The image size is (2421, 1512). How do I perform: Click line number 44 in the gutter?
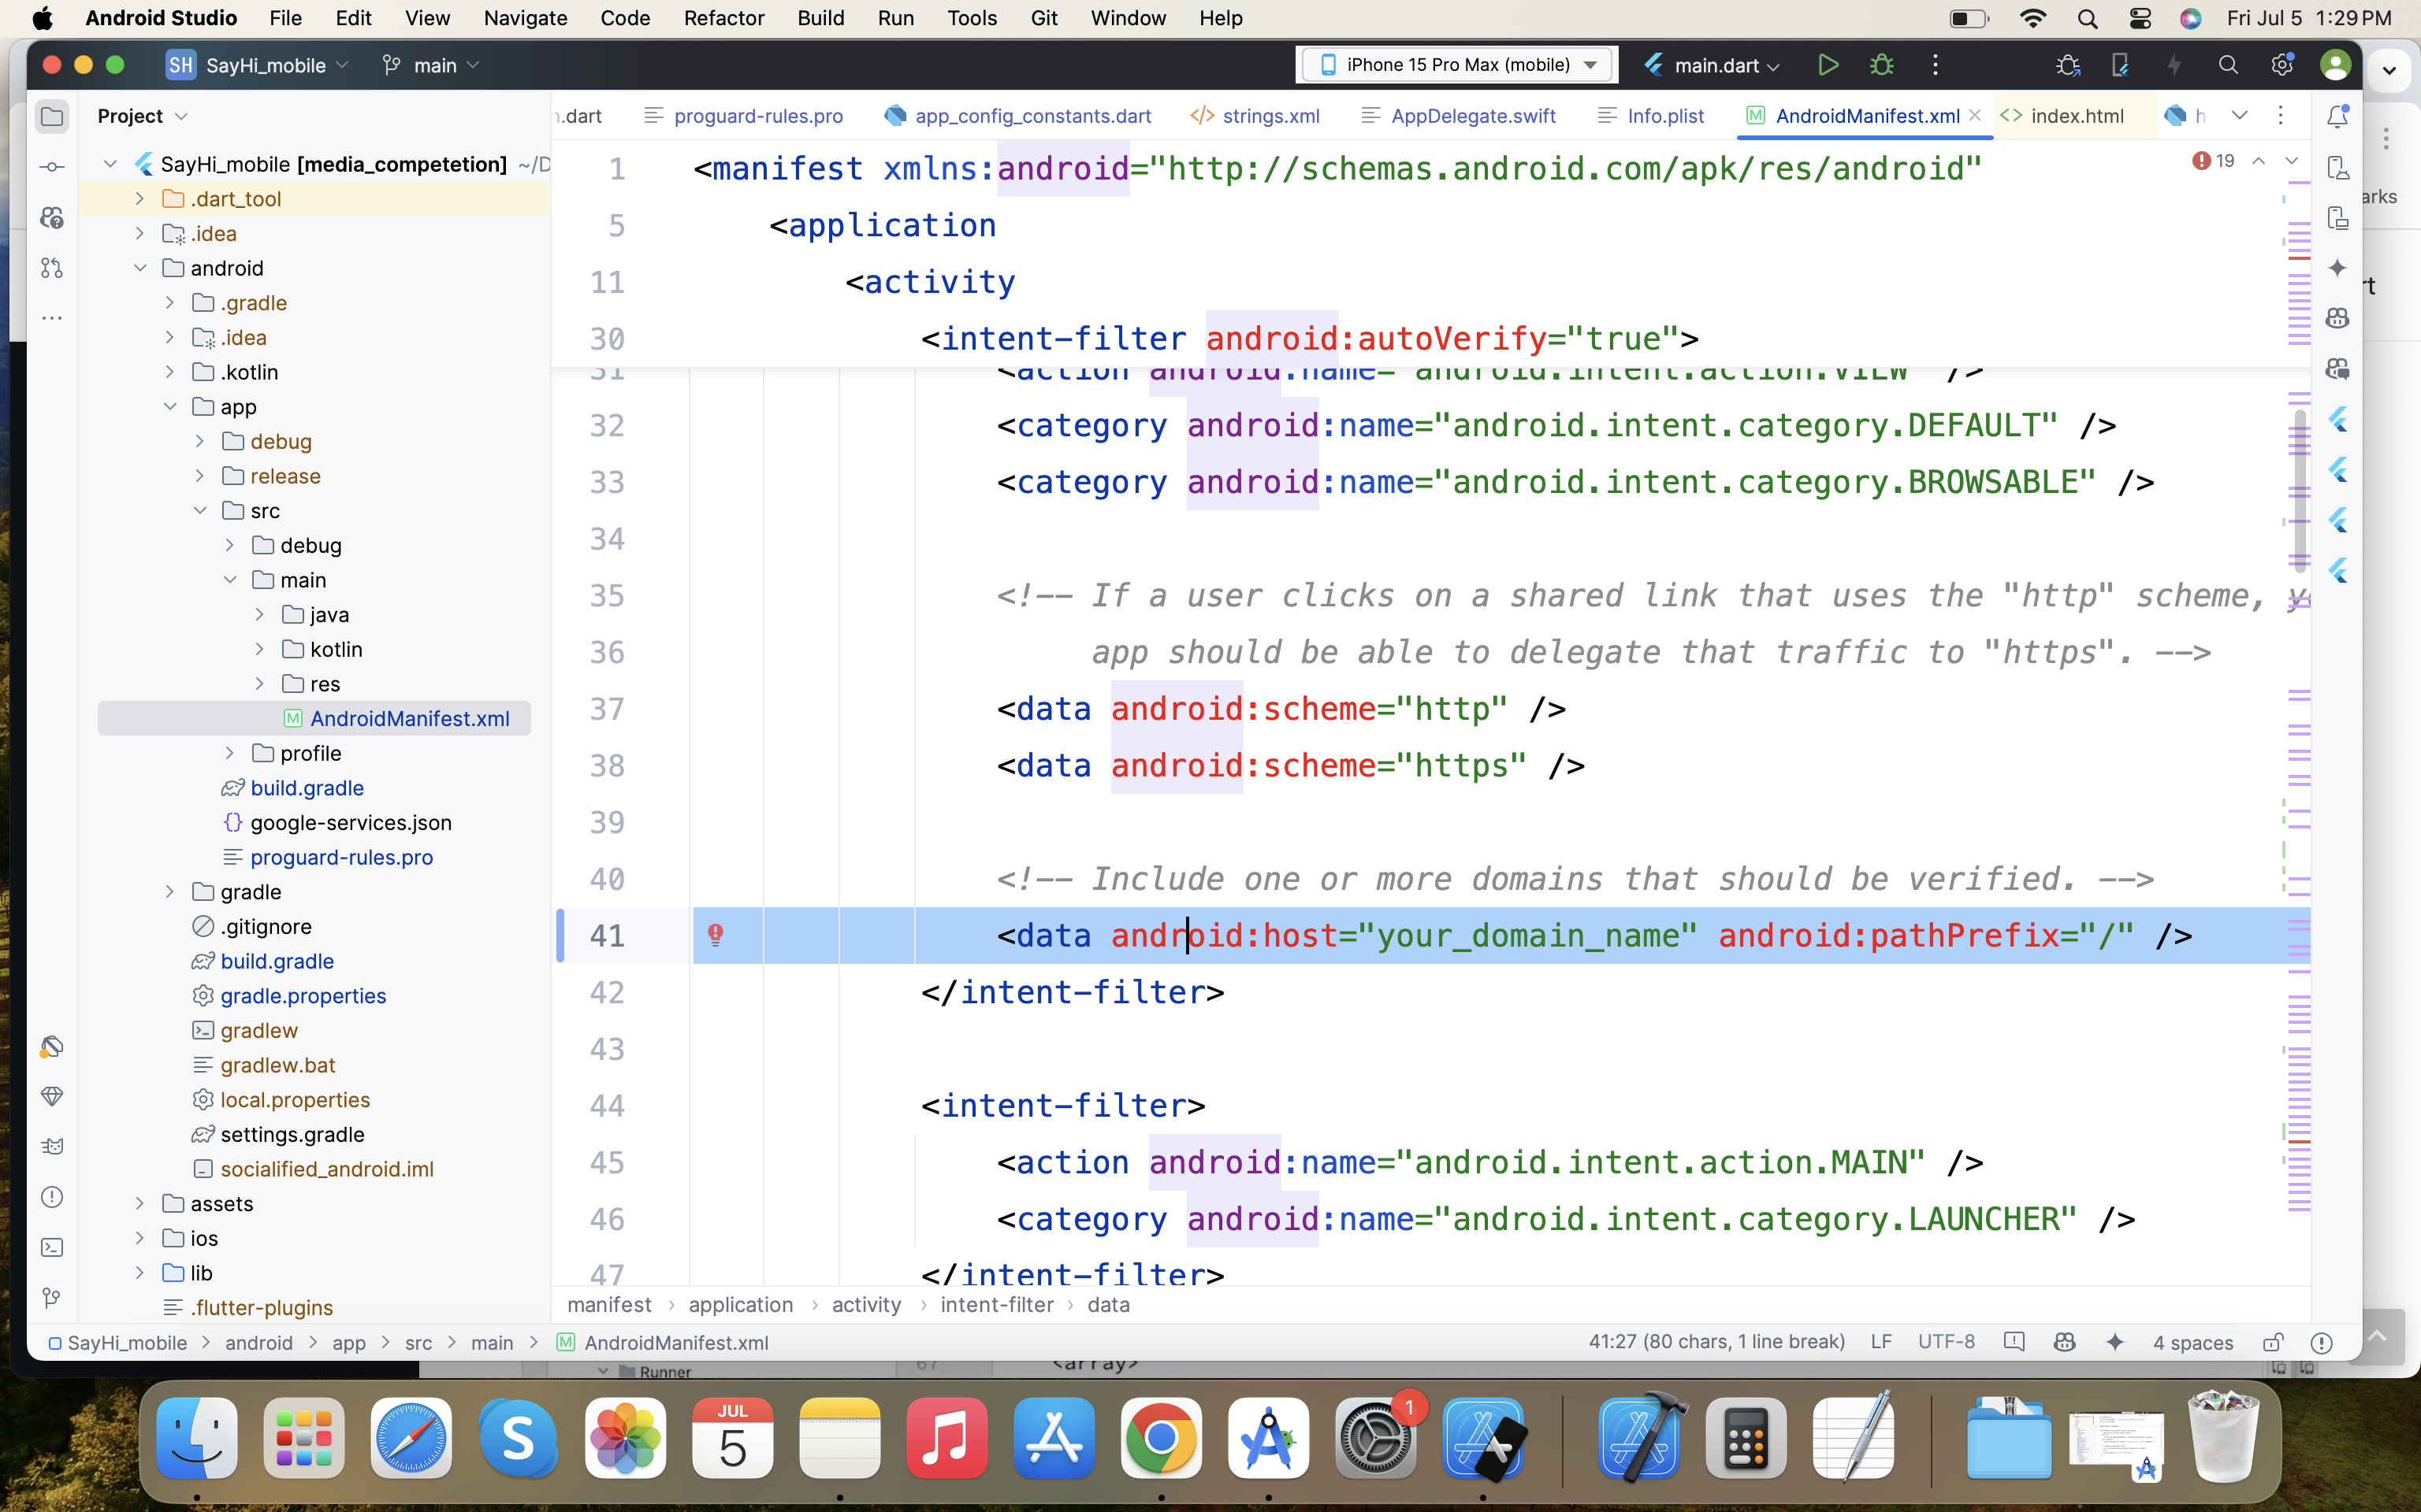pyautogui.click(x=608, y=1105)
